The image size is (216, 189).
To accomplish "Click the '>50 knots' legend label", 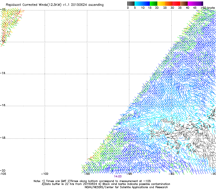I will 208,8.
